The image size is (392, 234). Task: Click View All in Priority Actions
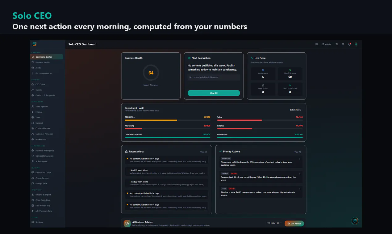(298, 152)
